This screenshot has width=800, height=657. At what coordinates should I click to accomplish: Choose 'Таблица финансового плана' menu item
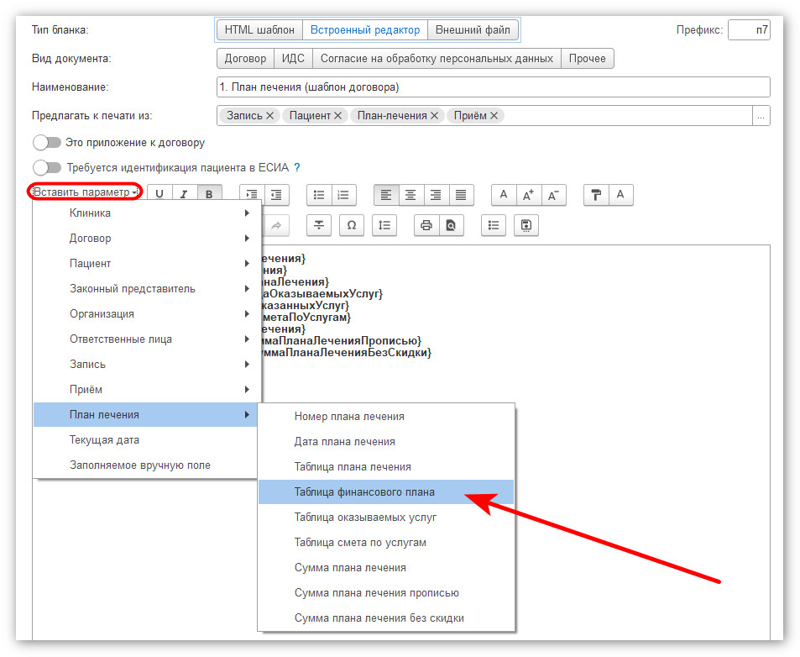coord(385,492)
